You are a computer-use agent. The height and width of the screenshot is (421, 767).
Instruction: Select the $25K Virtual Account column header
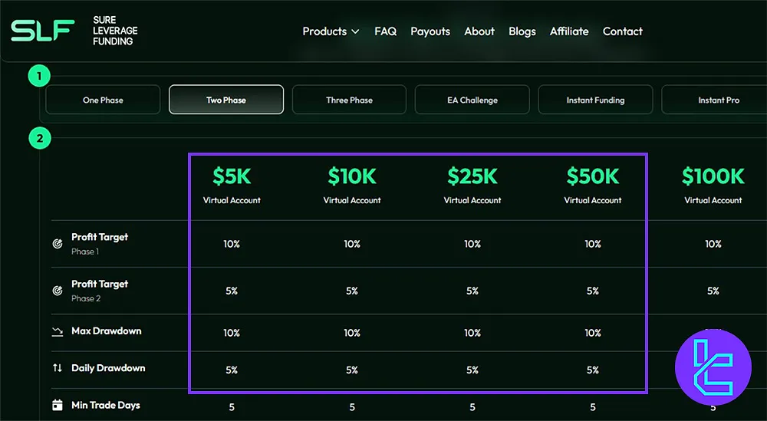click(x=472, y=186)
